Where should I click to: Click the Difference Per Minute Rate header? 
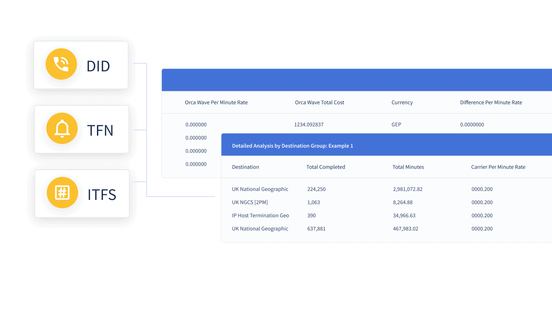tap(491, 102)
